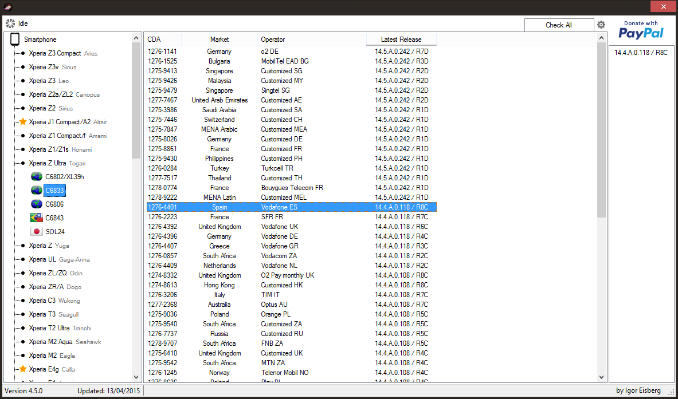
Task: Select the SFR FR row
Action: point(292,217)
